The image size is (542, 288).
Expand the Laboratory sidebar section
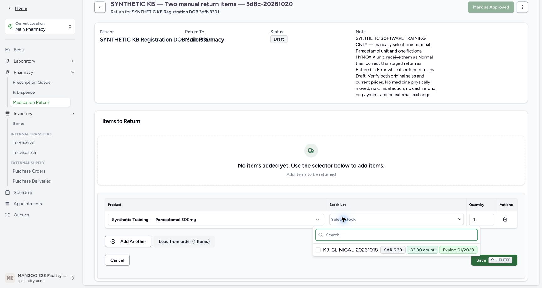(x=73, y=61)
